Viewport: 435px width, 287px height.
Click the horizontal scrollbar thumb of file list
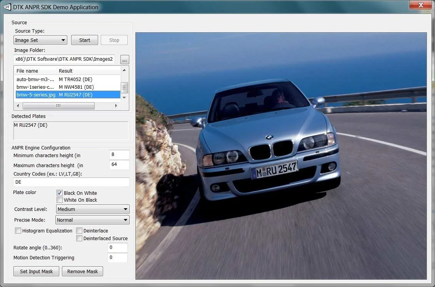point(58,106)
